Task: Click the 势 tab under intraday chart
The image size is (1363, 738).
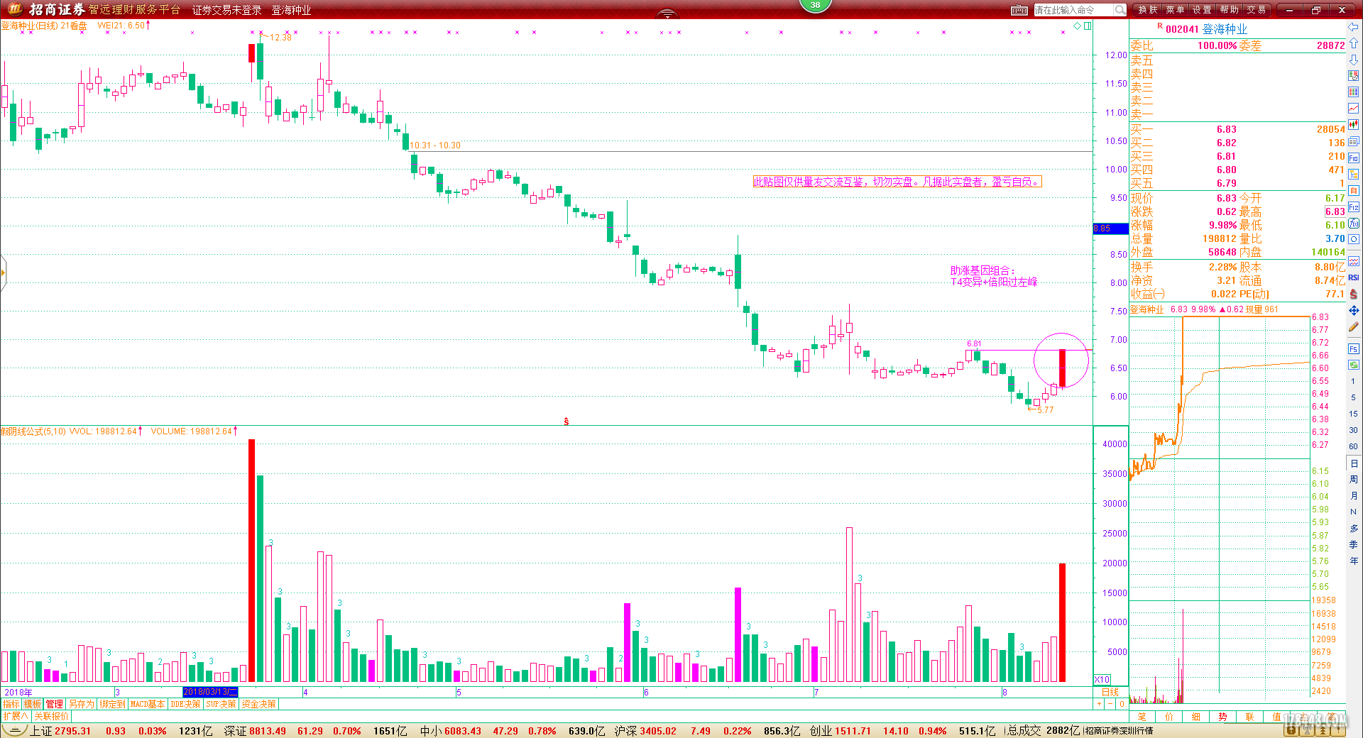Action: [x=1222, y=717]
